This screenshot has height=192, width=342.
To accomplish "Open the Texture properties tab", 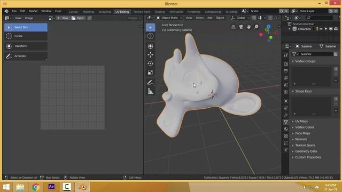I will [x=286, y=136].
